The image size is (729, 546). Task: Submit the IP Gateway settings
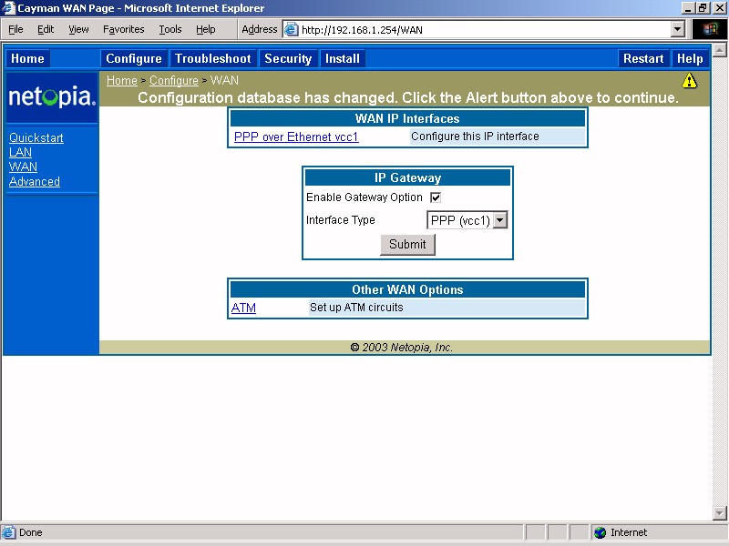407,244
